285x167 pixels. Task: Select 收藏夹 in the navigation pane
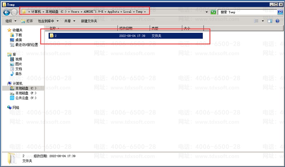pyautogui.click(x=17, y=30)
